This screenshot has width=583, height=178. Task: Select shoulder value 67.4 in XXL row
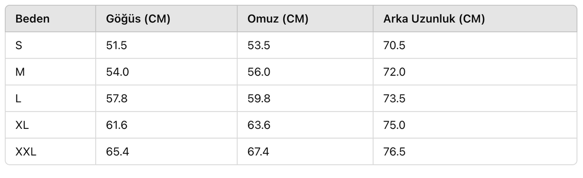coord(258,152)
